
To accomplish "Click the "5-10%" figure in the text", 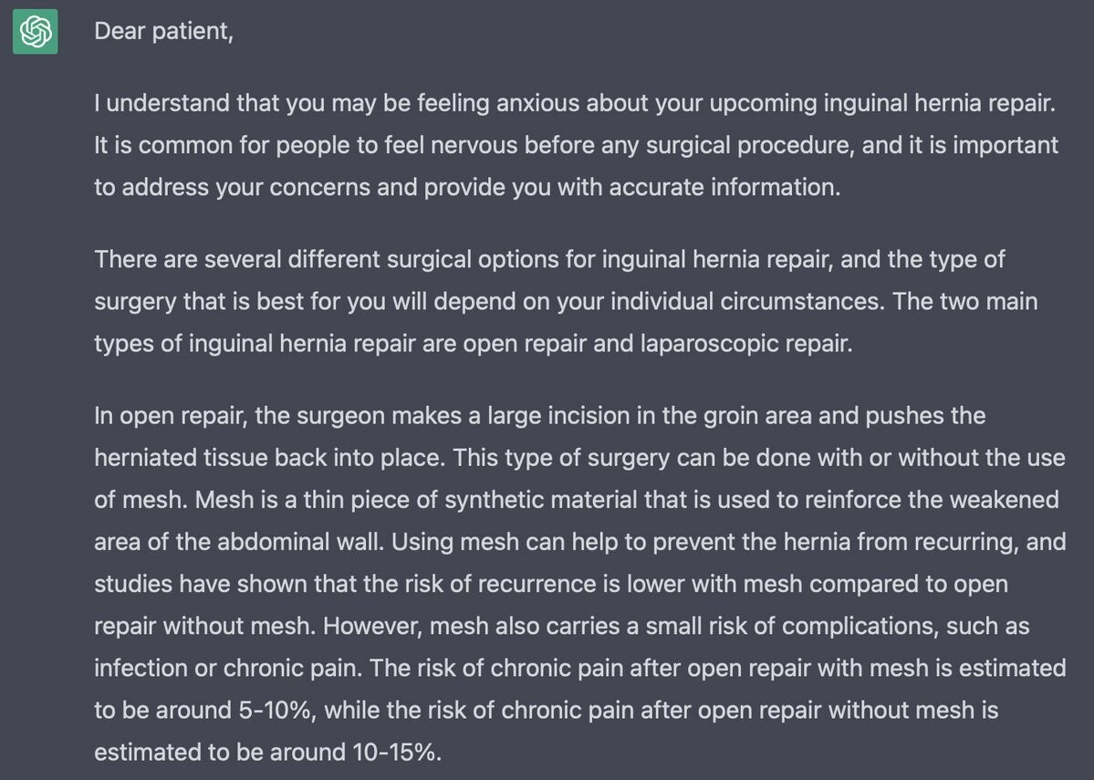I will [277, 710].
